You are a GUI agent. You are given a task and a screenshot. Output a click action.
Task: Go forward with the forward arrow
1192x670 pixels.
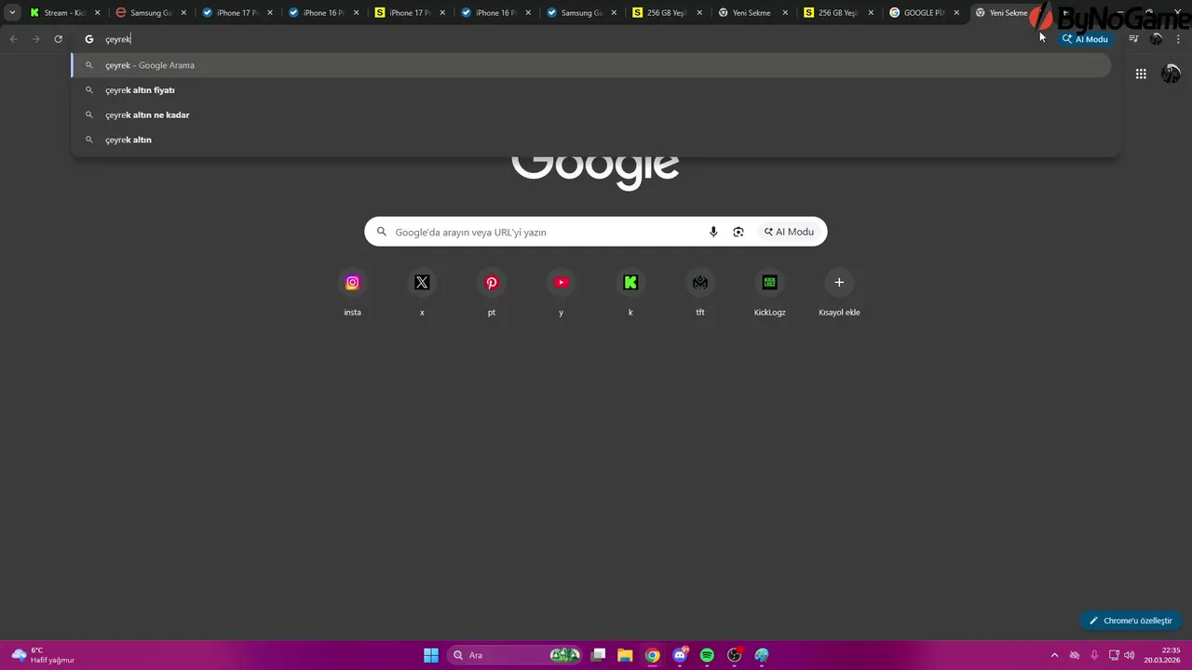[35, 39]
